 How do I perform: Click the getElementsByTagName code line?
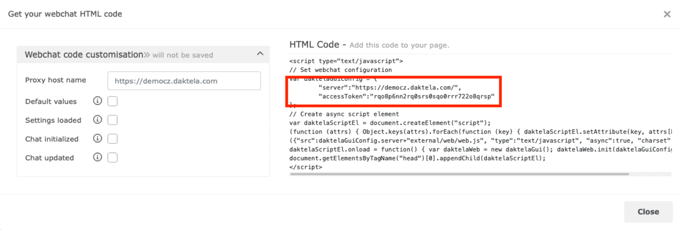coord(417,158)
